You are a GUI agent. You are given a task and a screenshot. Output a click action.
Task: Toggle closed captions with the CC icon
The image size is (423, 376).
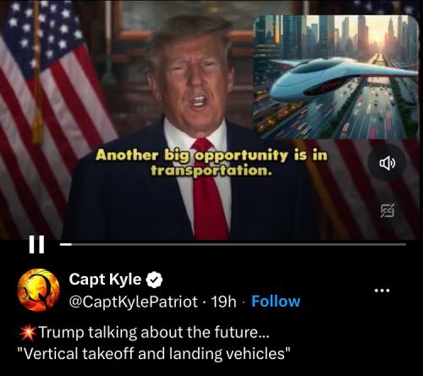click(x=387, y=211)
